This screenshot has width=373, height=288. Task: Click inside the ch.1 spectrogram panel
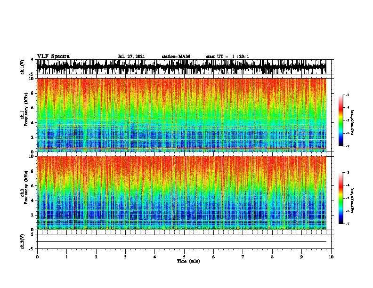point(181,115)
